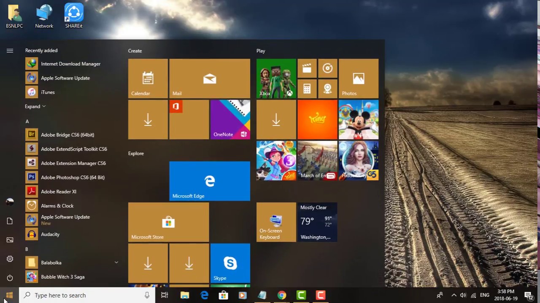The image size is (540, 303).
Task: Open the Camera small tile
Action: click(327, 89)
